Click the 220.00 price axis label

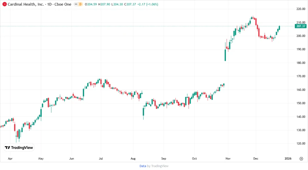point(301,9)
